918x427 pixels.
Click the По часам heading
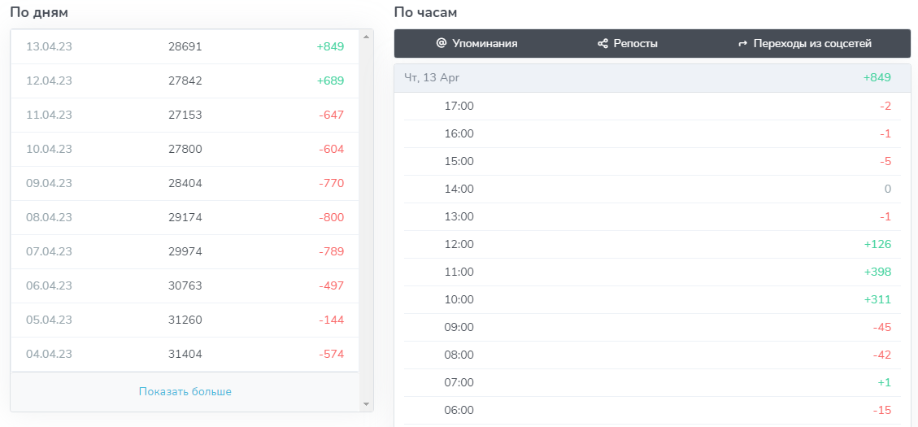pyautogui.click(x=425, y=12)
